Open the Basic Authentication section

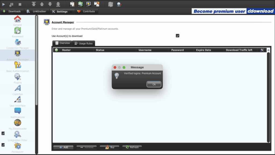(x=17, y=67)
